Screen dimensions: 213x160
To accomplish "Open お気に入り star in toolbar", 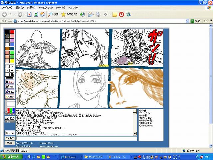I will click(69, 14).
